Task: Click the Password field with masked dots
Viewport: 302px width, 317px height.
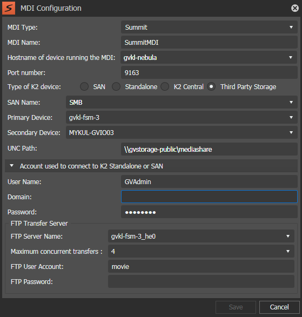Action: [x=209, y=212]
